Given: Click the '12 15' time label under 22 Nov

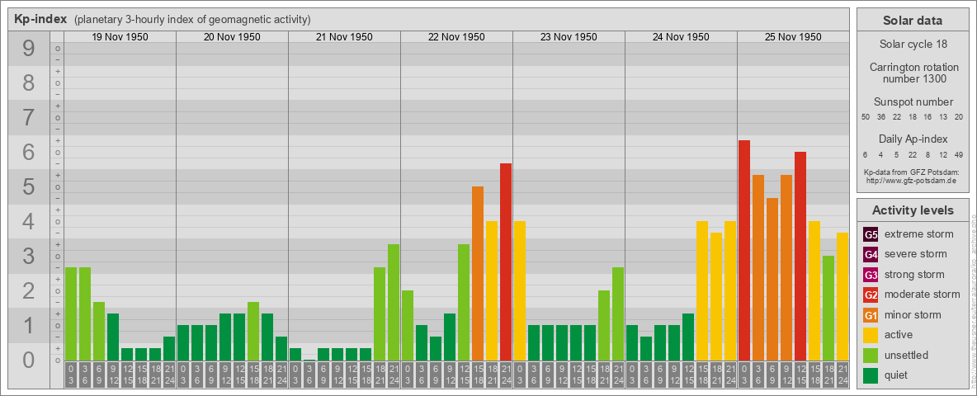Looking at the screenshot, I should (x=464, y=375).
